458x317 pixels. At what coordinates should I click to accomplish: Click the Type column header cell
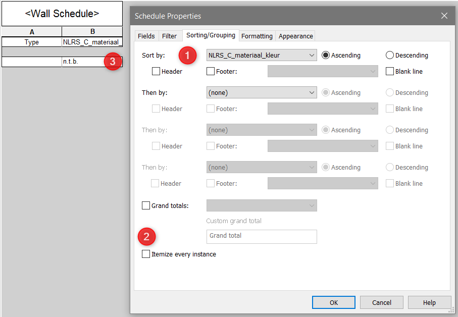32,42
